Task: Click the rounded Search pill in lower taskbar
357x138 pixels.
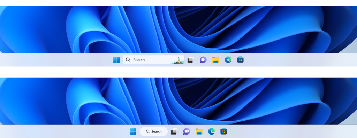Action: tap(154, 131)
